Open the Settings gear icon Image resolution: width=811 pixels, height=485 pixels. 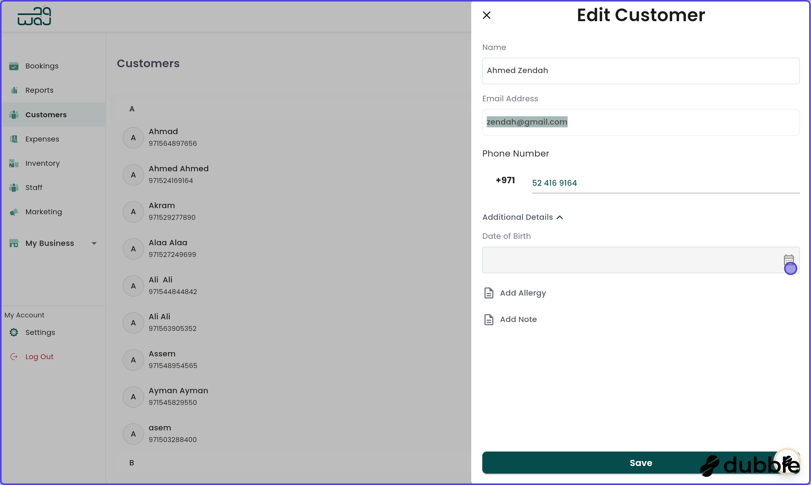coord(14,332)
